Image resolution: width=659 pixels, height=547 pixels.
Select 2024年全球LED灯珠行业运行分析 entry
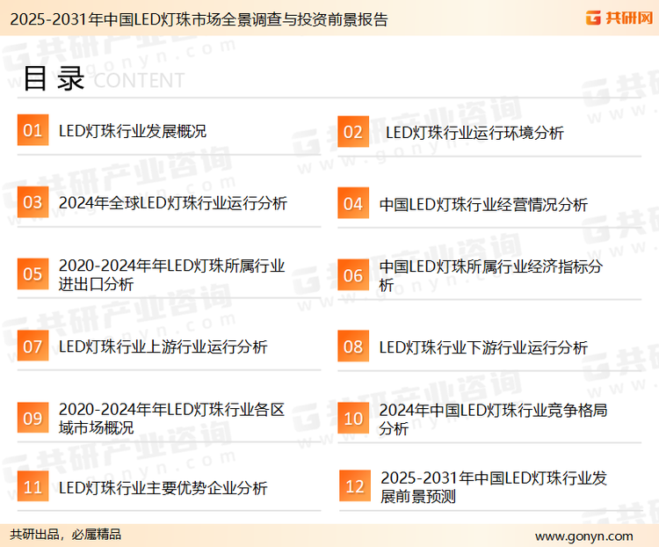coord(173,203)
